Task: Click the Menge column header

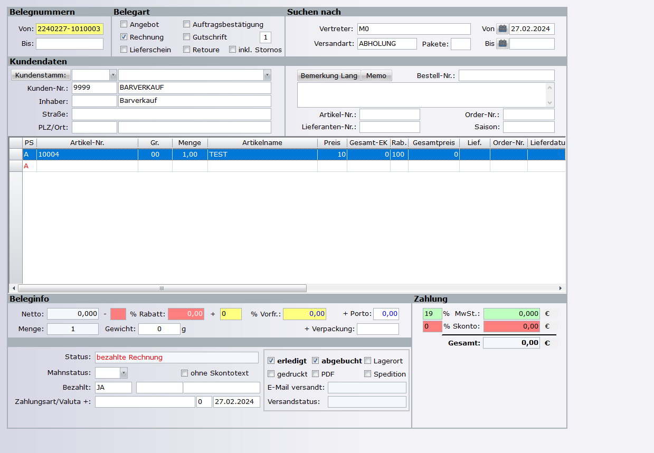Action: click(189, 143)
